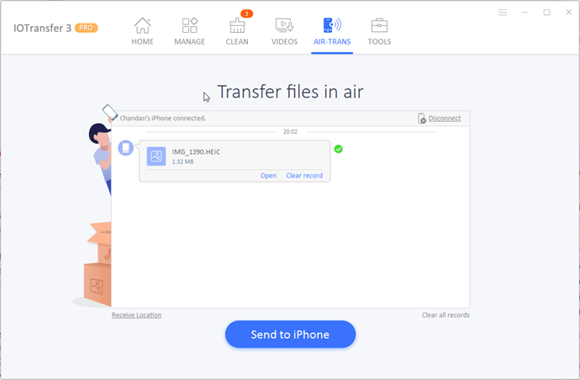Minimize the IOTransfer window
The height and width of the screenshot is (380, 580).
[525, 13]
